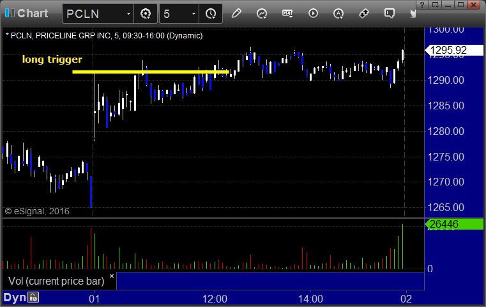The width and height of the screenshot is (486, 307).
Task: Open the PCLN symbol dropdown arrow
Action: [128, 13]
